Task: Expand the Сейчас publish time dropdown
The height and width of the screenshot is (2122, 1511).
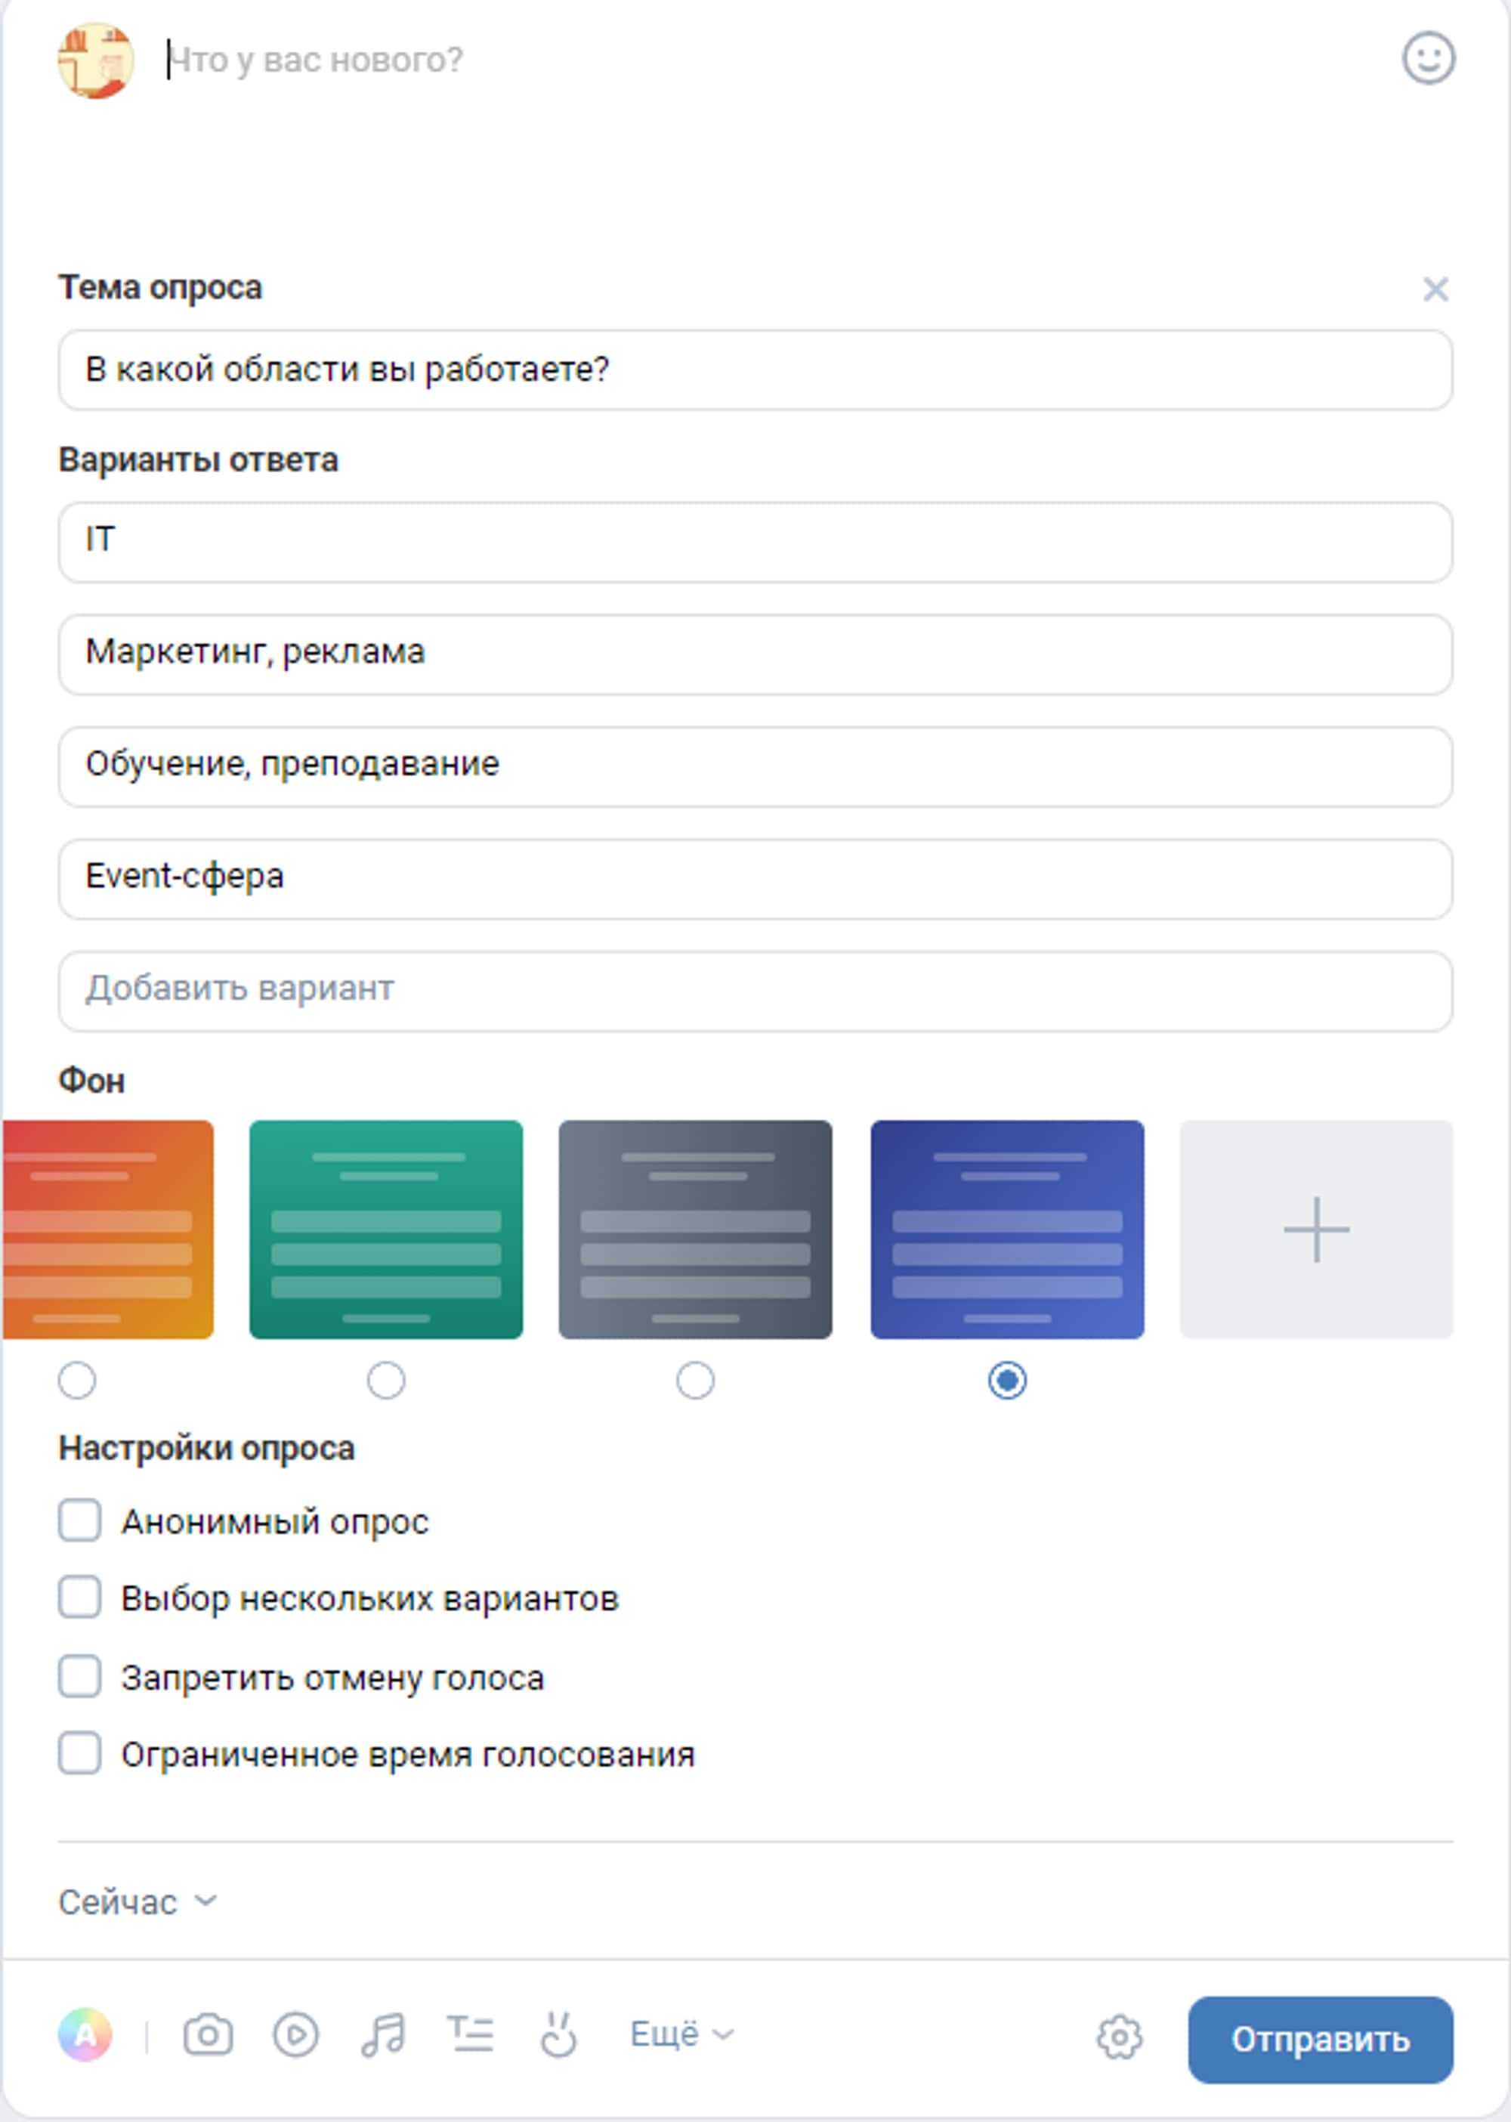Action: point(138,1902)
